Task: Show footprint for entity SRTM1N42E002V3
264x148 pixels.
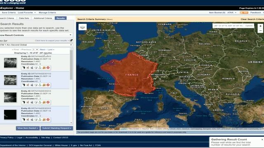Action: [x=24, y=102]
